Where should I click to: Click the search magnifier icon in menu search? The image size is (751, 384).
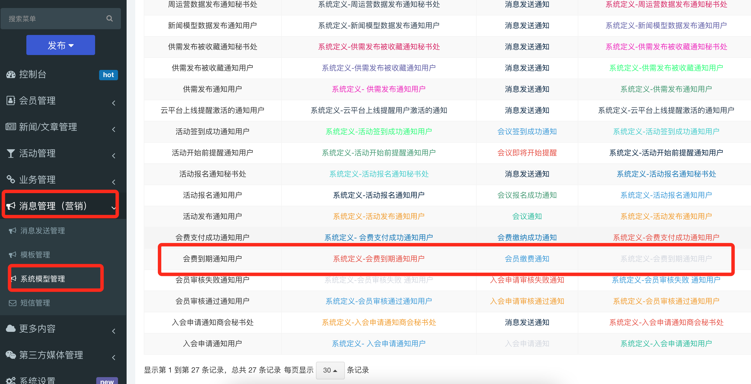109,18
